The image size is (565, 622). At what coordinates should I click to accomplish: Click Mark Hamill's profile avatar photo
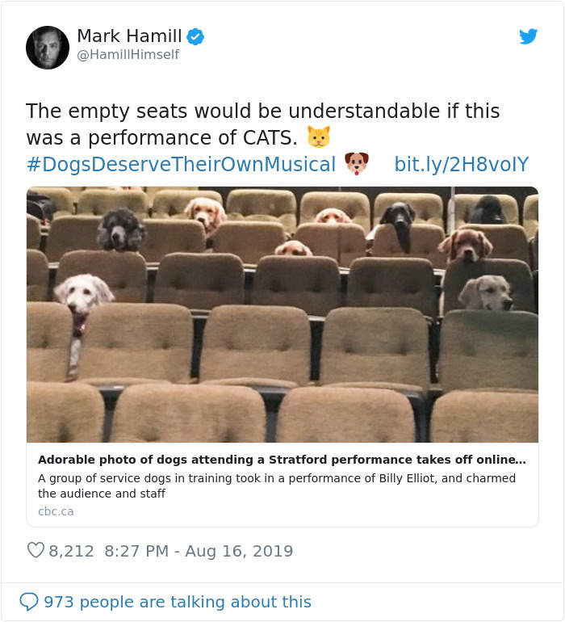point(48,47)
